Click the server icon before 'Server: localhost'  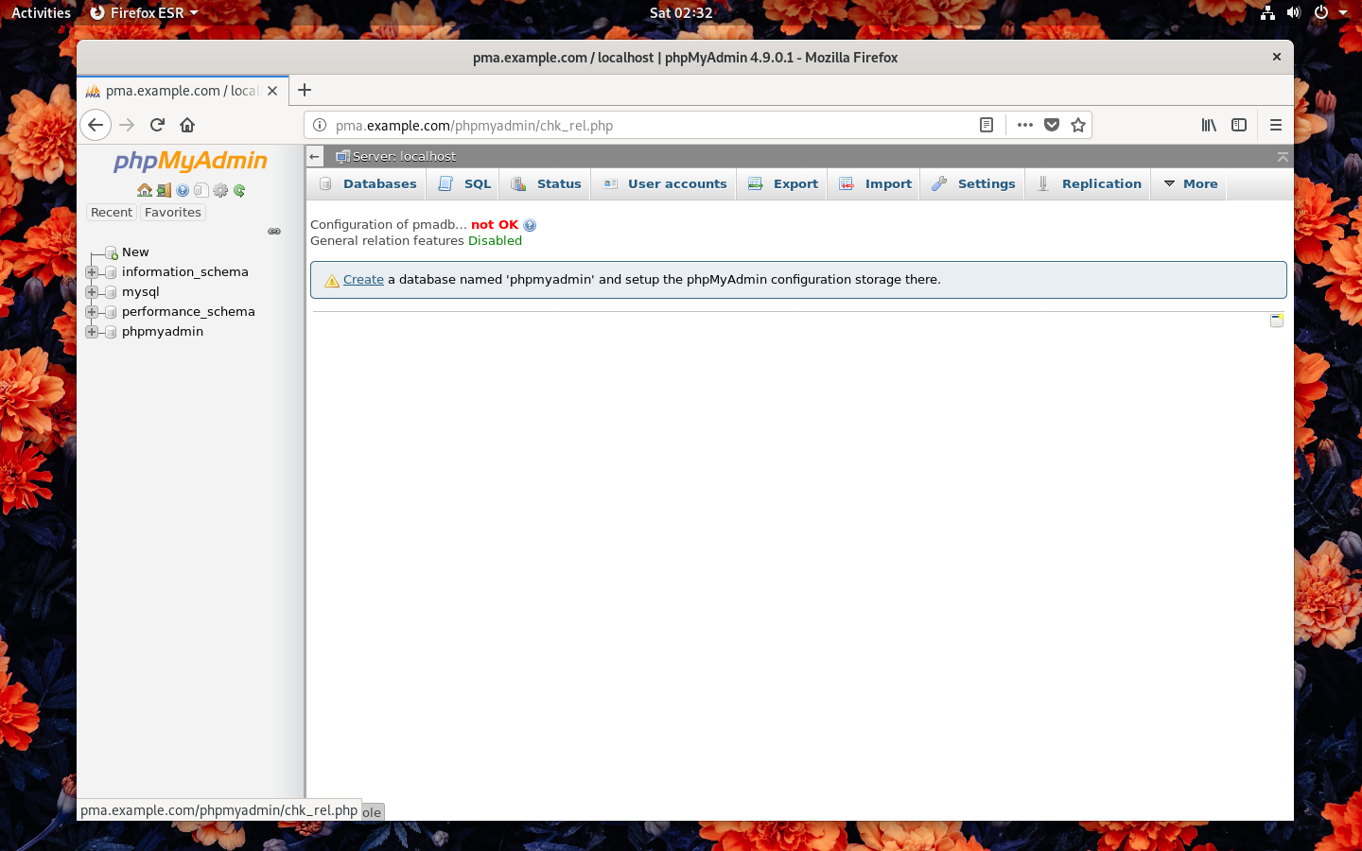(x=342, y=157)
